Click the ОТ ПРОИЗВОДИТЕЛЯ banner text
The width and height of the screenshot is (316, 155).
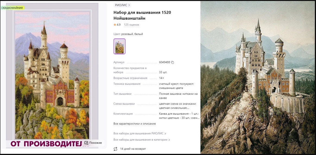point(46,144)
